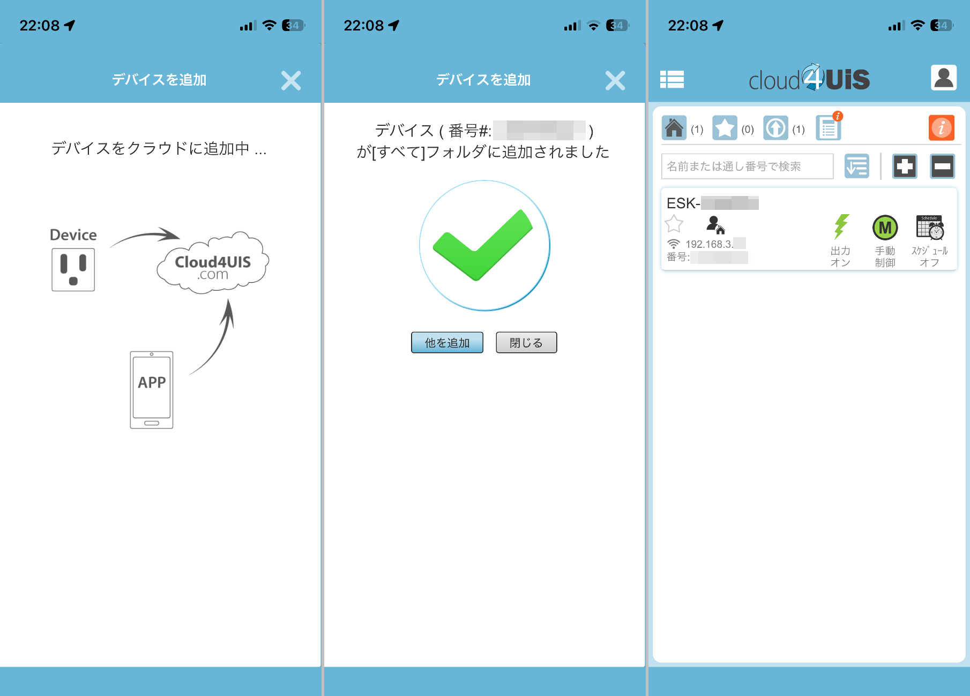Click the owner person-home icon on device card

715,224
